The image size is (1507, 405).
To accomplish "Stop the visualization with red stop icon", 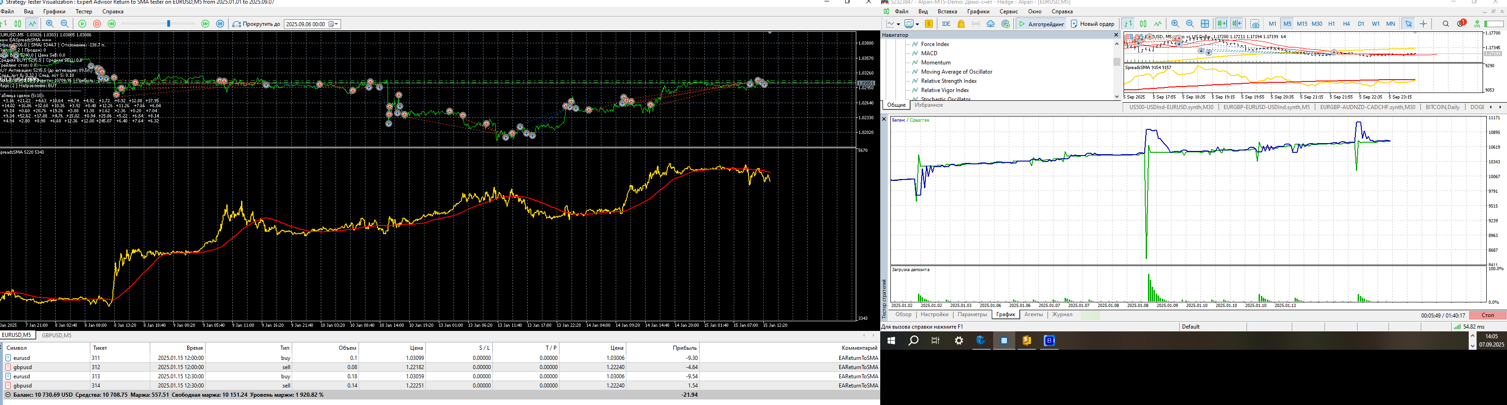I will click(x=97, y=24).
